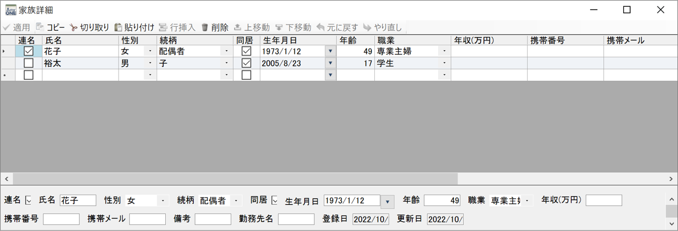Click the row selector of 裕太 row
The width and height of the screenshot is (678, 231).
[x=8, y=63]
